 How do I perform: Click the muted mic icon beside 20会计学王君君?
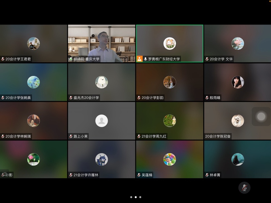(x=3, y=59)
